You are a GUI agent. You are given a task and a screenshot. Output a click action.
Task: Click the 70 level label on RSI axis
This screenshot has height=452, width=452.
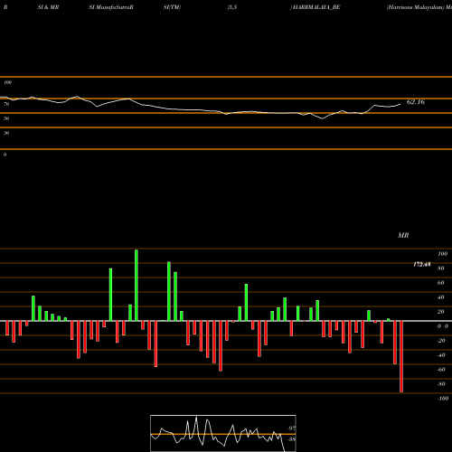click(x=6, y=104)
